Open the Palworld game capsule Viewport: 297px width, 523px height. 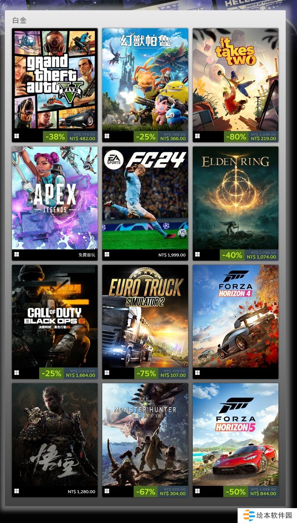click(x=145, y=80)
